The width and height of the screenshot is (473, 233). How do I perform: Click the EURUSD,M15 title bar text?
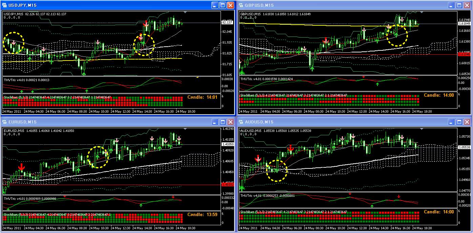[x=23, y=122]
